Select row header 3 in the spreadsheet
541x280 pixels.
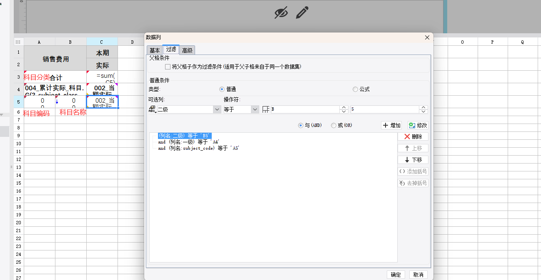click(19, 77)
